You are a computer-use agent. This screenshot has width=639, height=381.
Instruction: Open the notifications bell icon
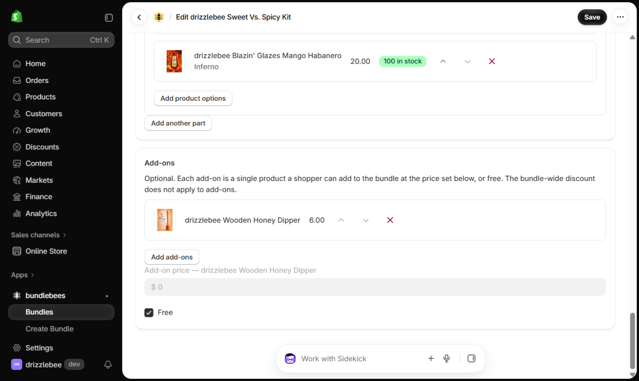pos(108,364)
